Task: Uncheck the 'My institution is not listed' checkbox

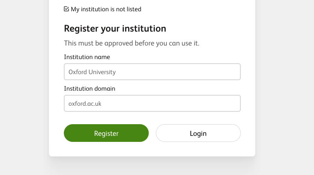Action: tap(66, 9)
